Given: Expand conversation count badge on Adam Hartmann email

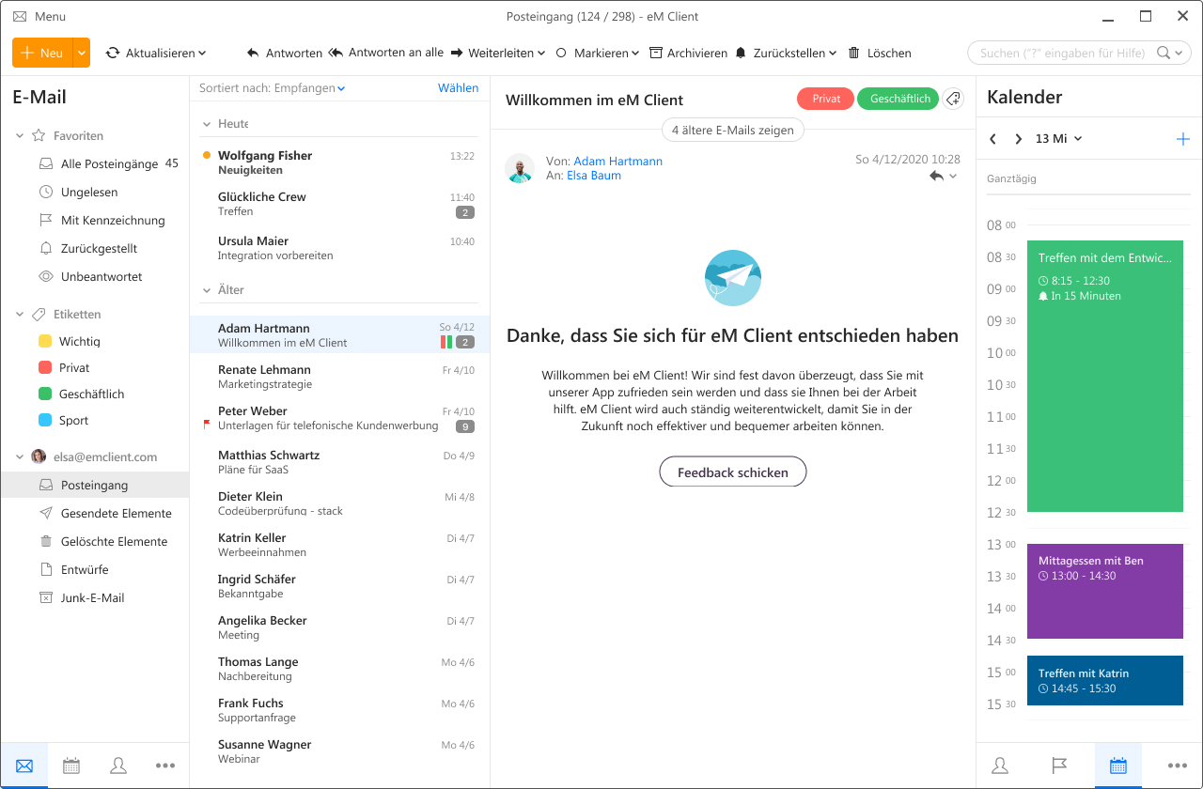Looking at the screenshot, I should click(x=465, y=342).
